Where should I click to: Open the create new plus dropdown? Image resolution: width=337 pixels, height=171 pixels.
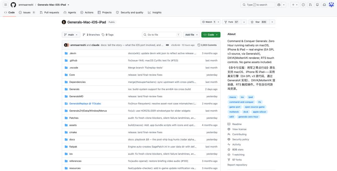click(x=295, y=5)
